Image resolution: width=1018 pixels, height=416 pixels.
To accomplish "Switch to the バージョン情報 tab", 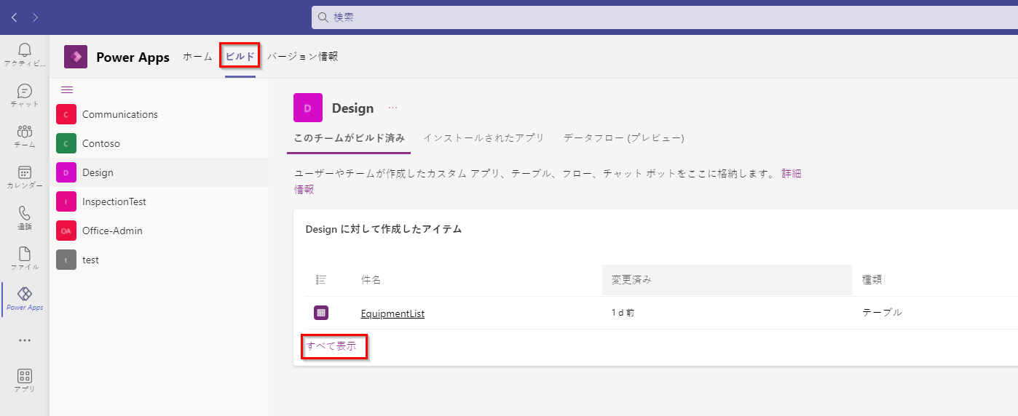I will (x=302, y=57).
